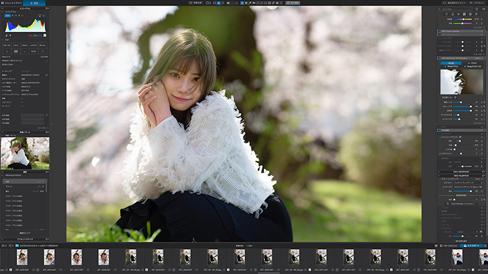Open the histogram panel menu icon
488x274 pixels.
(x=47, y=9)
